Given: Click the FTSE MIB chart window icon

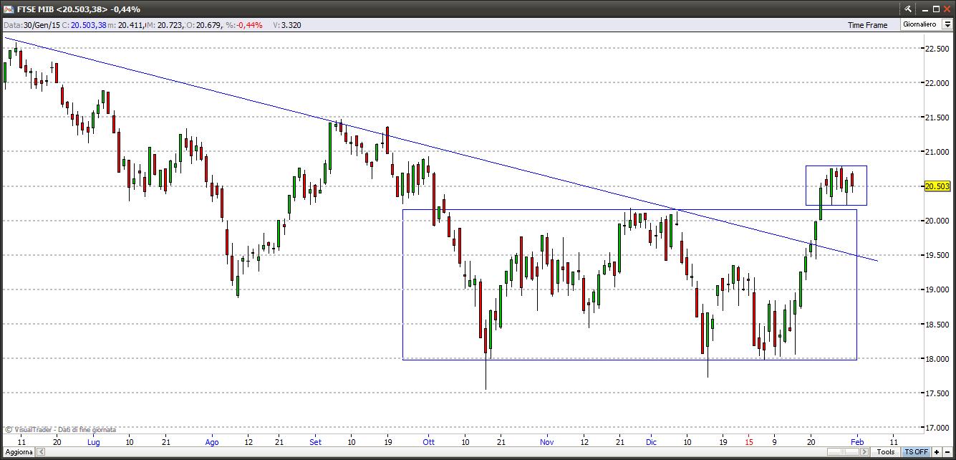Looking at the screenshot, I should click(9, 9).
